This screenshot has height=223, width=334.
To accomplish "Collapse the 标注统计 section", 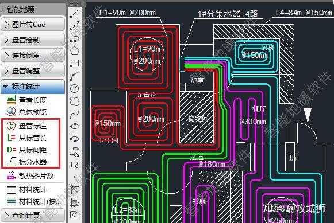I will (x=33, y=87).
